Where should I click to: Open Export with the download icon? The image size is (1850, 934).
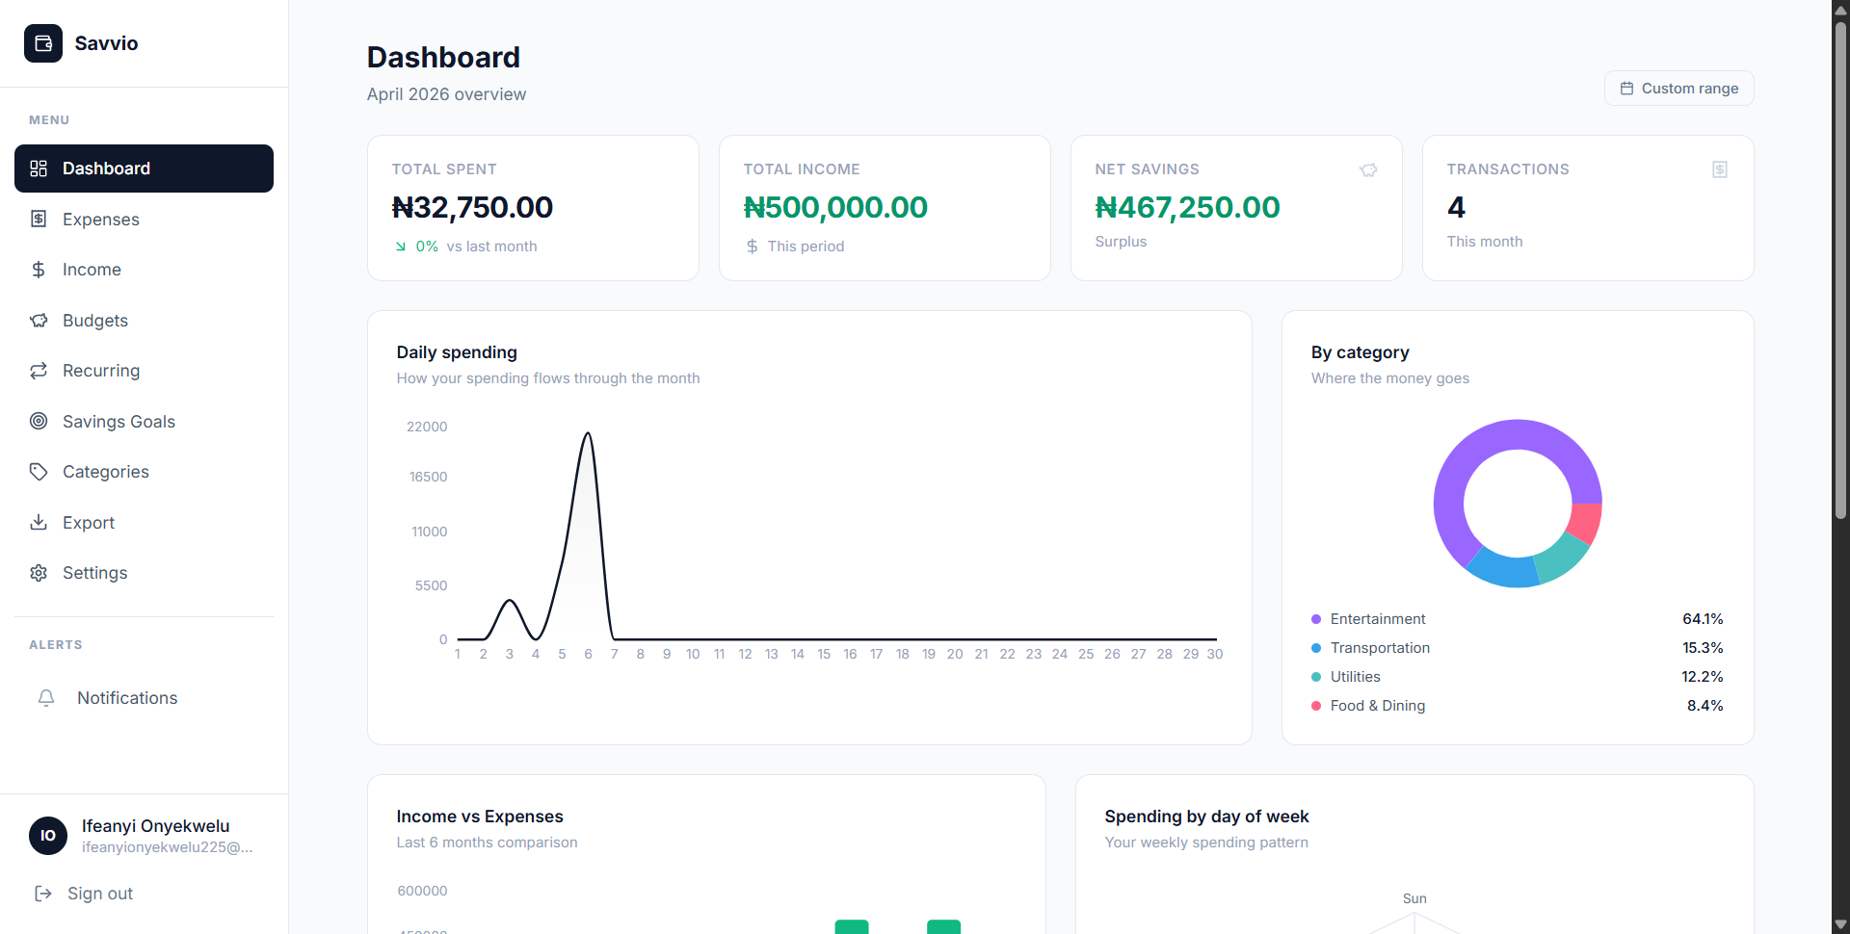point(38,522)
